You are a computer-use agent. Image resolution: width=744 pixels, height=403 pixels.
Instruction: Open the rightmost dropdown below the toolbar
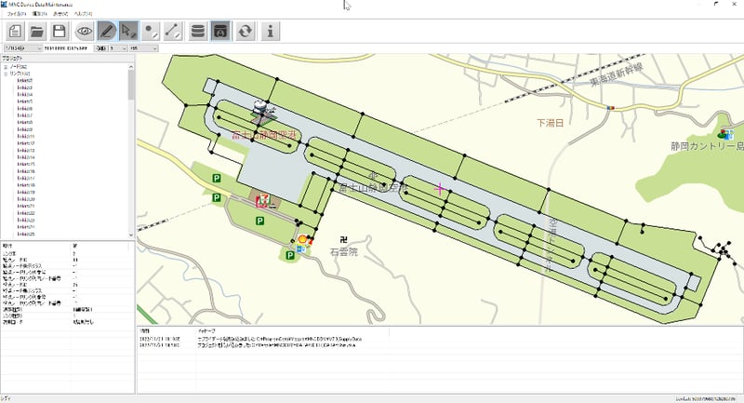[x=144, y=47]
